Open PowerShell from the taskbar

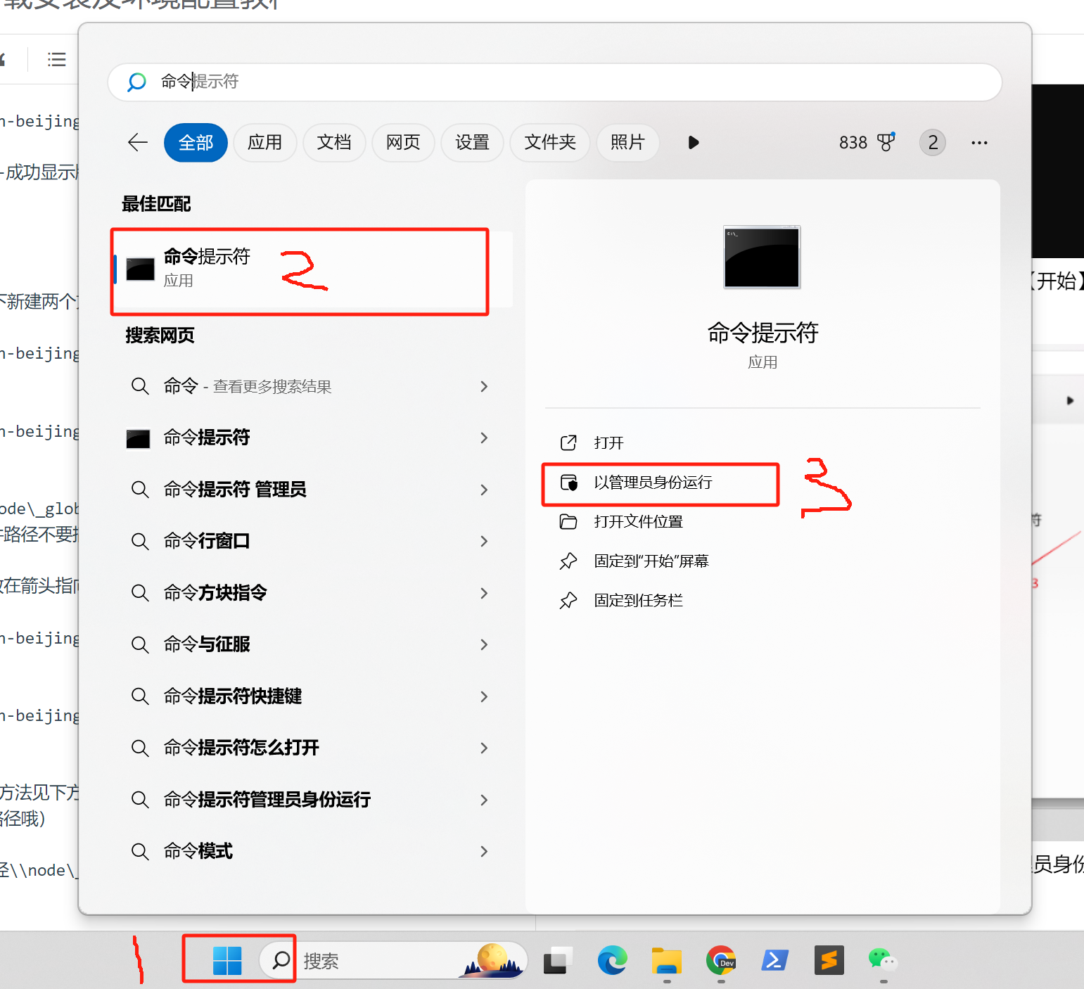775,960
